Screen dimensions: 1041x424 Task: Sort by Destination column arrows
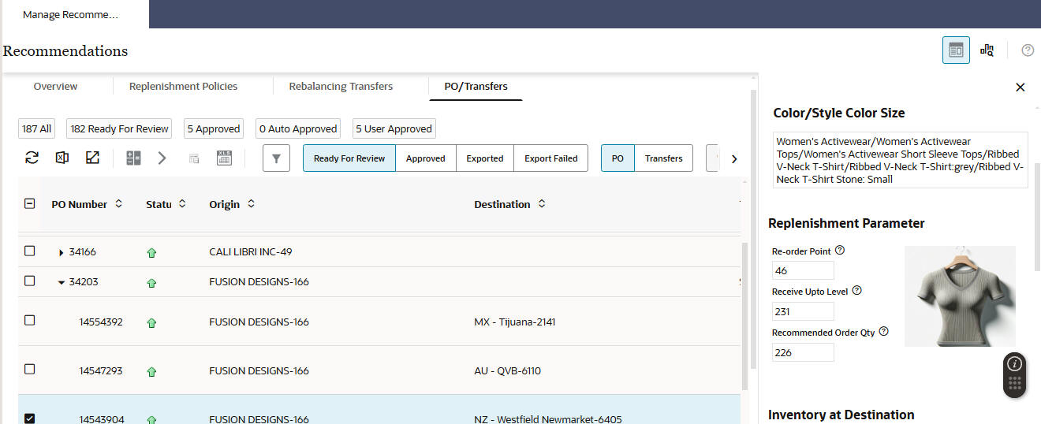(x=542, y=204)
